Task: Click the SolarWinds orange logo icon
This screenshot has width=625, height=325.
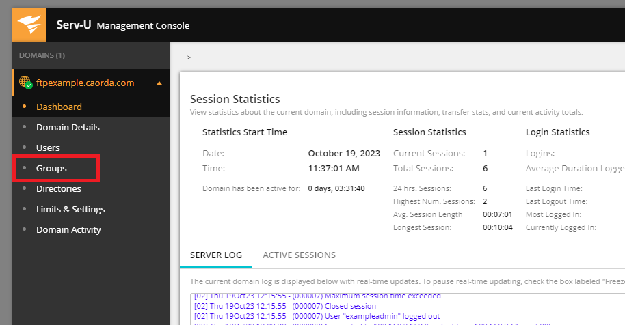Action: click(x=29, y=25)
